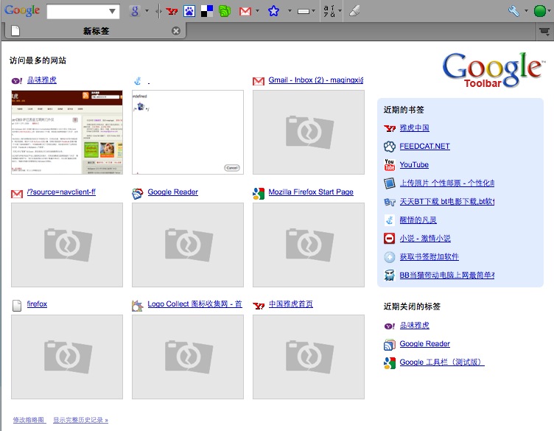Click the 显示完整历史记录 link
Viewport: 554px width, 431px height.
pyautogui.click(x=80, y=420)
